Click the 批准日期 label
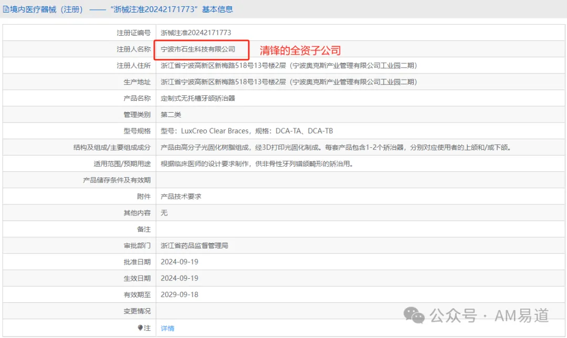The height and width of the screenshot is (338, 567). pos(137,262)
